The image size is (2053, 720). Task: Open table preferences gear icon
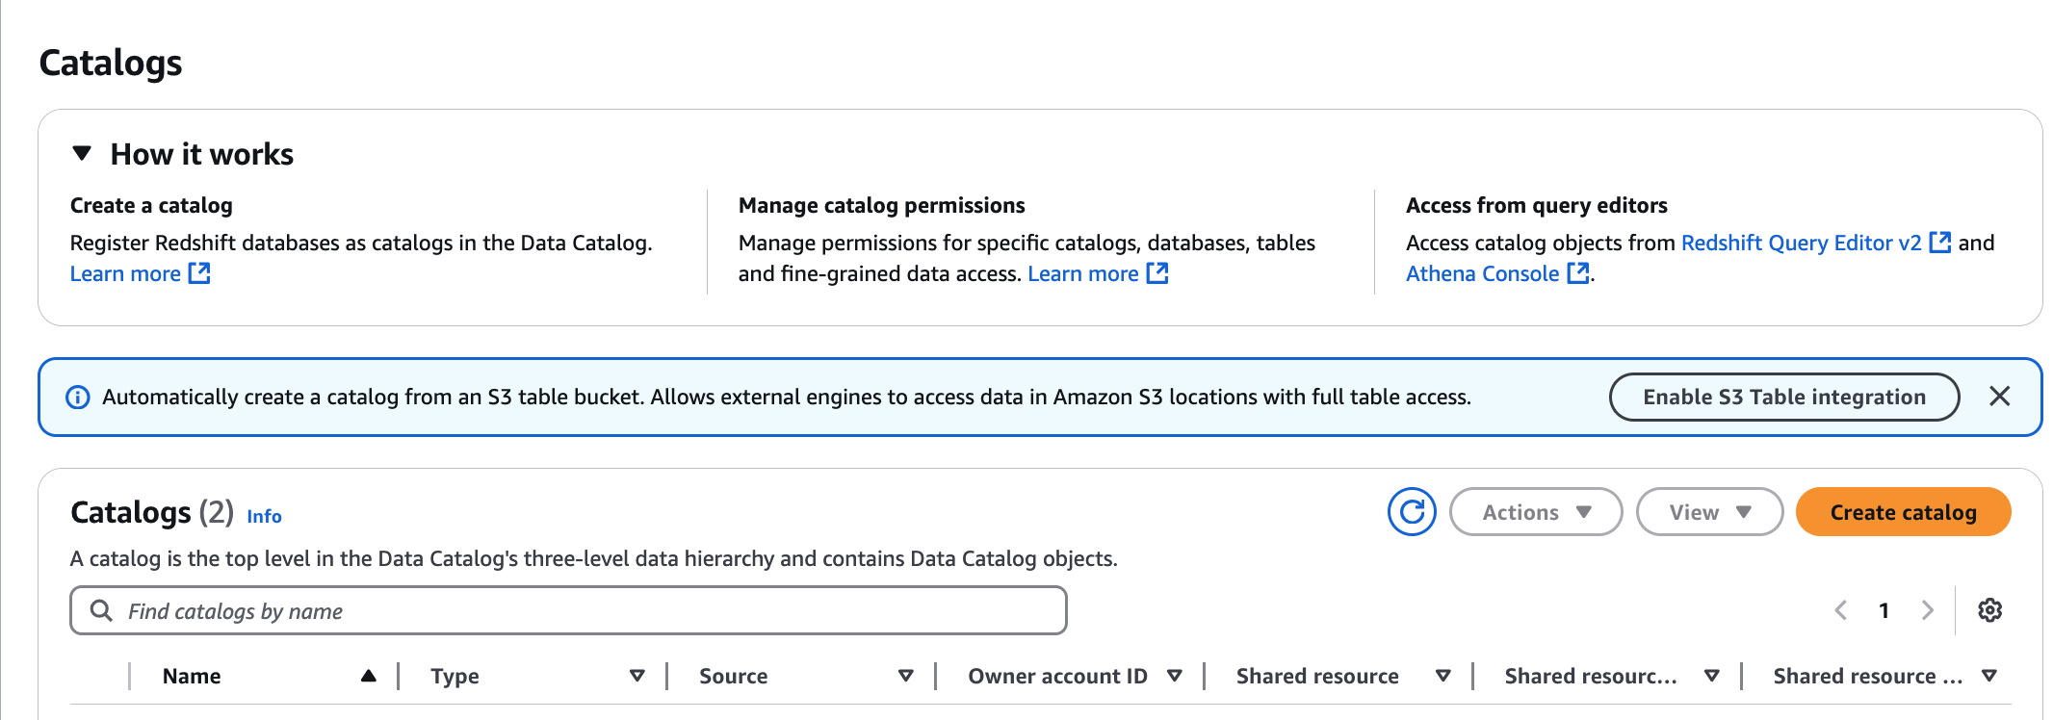coord(1989,610)
